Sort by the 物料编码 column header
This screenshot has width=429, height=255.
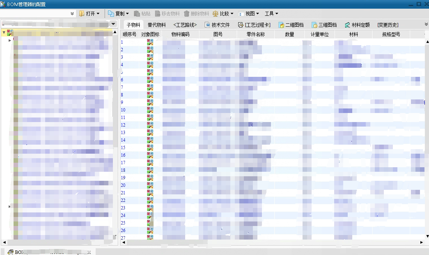[180, 34]
